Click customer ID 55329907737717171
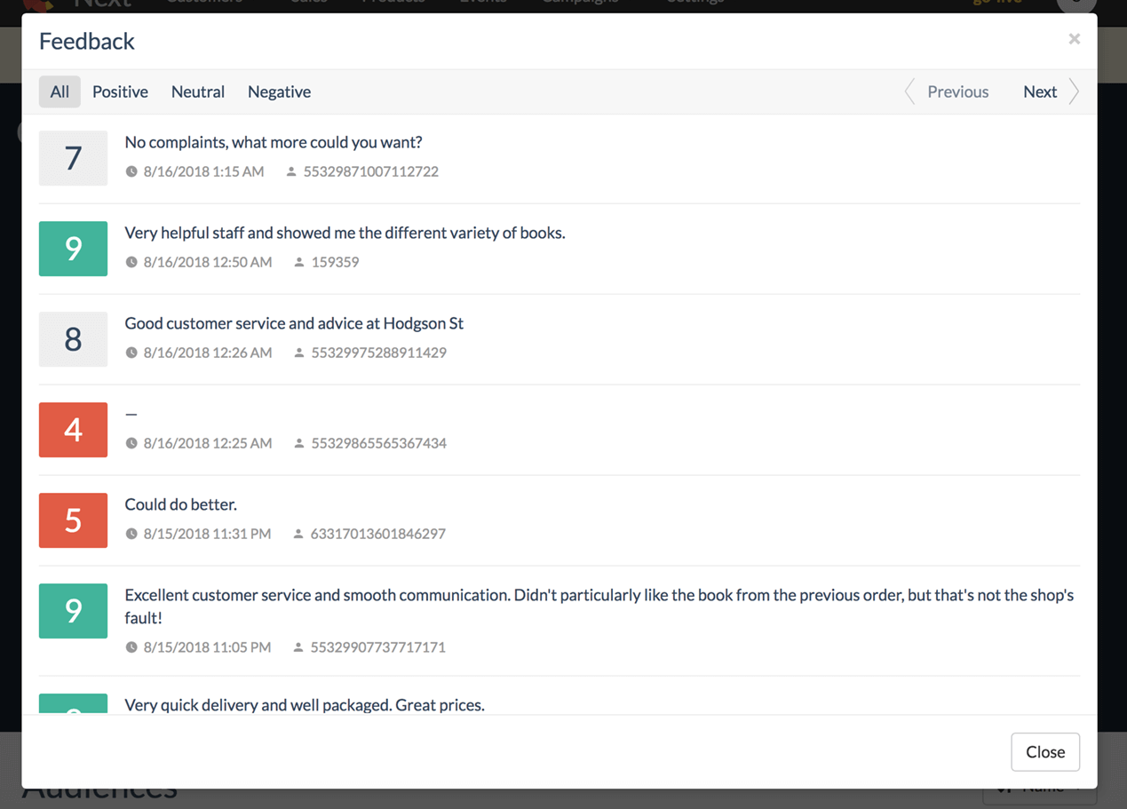Screen dimensions: 1127x809 [x=378, y=647]
